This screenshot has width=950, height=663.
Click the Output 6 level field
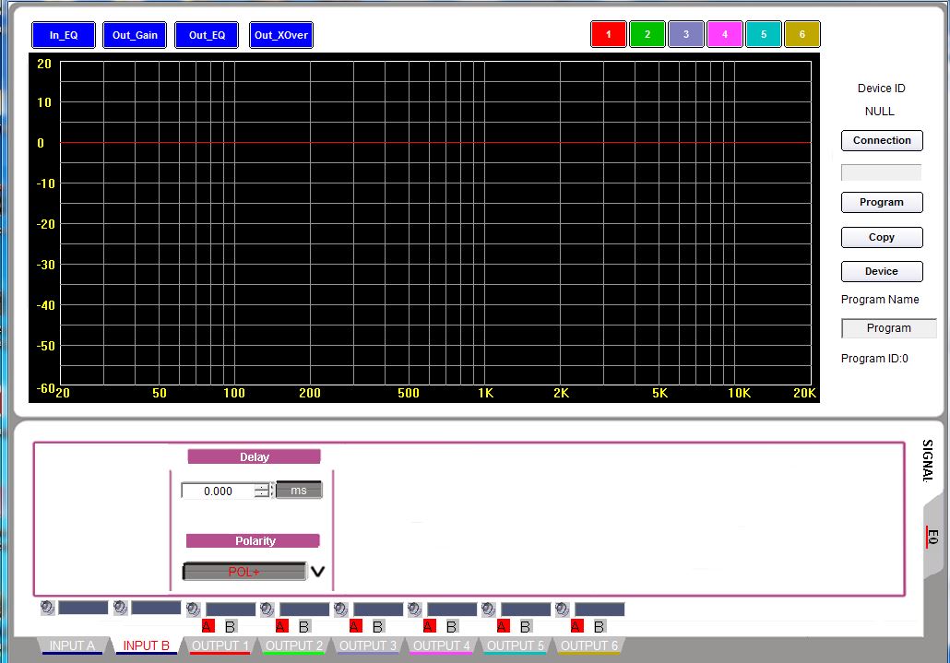coord(600,610)
